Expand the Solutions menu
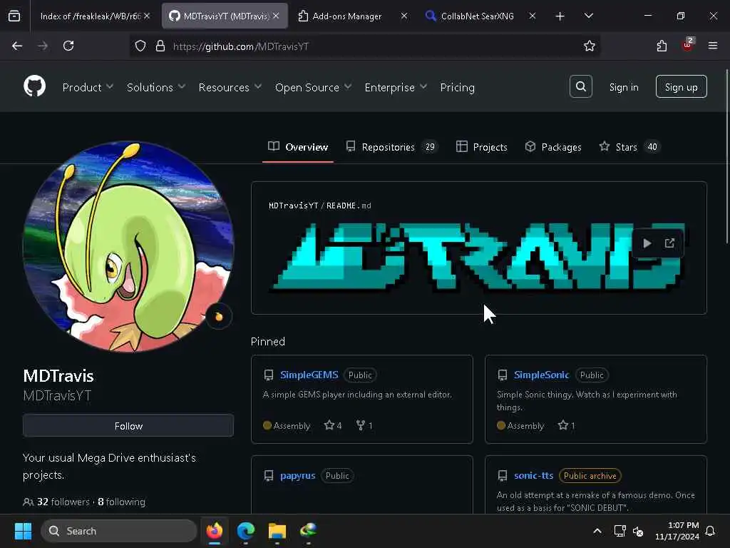 (x=156, y=87)
